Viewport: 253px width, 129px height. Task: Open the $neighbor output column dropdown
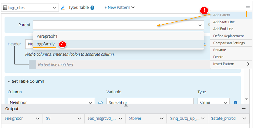coord(37,119)
